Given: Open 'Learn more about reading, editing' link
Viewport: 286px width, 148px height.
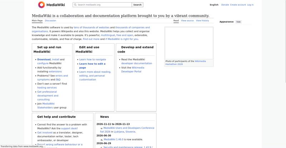Looking at the screenshot, I should pyautogui.click(x=95, y=76).
